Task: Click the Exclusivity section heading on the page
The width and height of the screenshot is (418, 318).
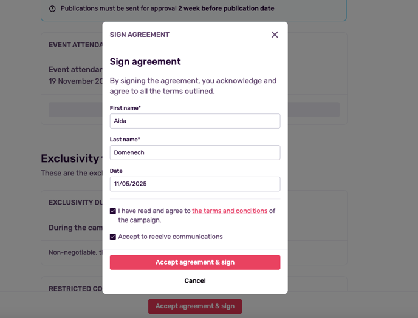Action: coord(69,159)
